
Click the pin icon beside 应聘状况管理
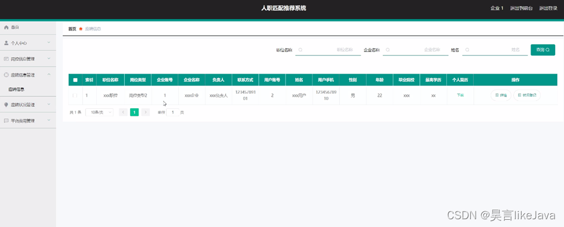(6, 105)
